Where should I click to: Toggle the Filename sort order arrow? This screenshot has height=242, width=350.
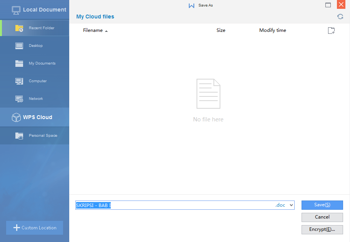click(106, 31)
